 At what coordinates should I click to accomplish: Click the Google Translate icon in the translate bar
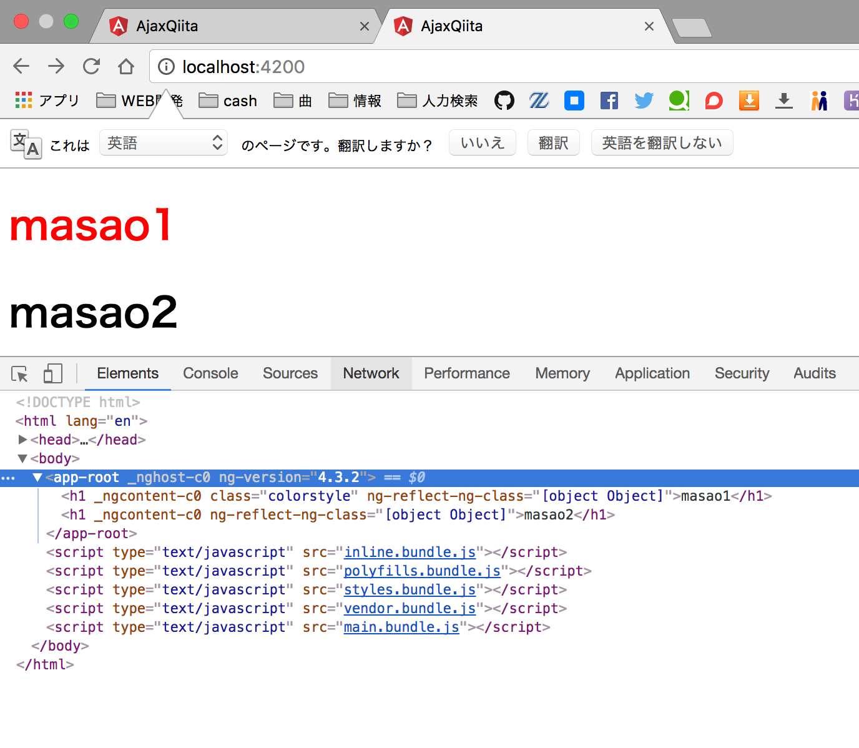coord(25,143)
